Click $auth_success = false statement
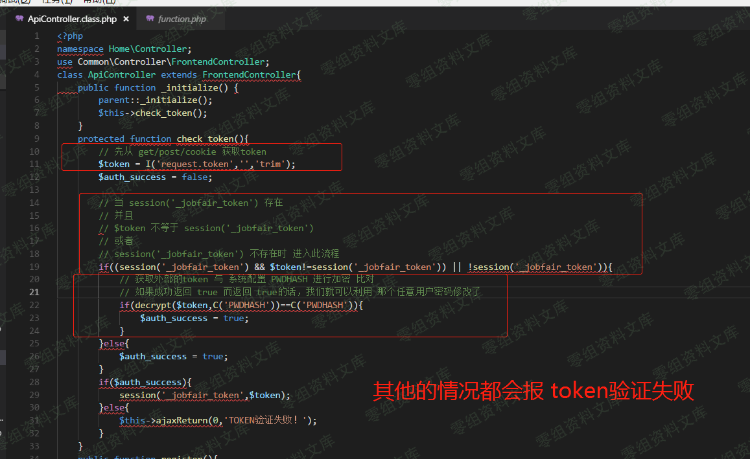The image size is (750, 459). click(x=155, y=177)
